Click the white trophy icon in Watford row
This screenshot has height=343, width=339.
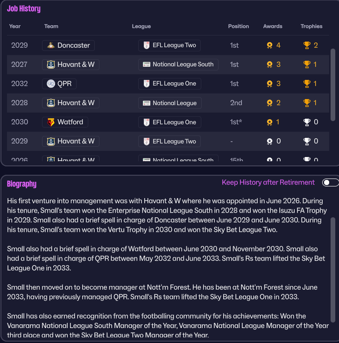[307, 122]
